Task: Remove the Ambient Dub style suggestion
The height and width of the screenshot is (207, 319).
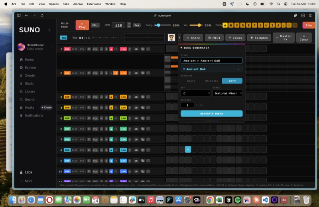Action: (x=238, y=69)
